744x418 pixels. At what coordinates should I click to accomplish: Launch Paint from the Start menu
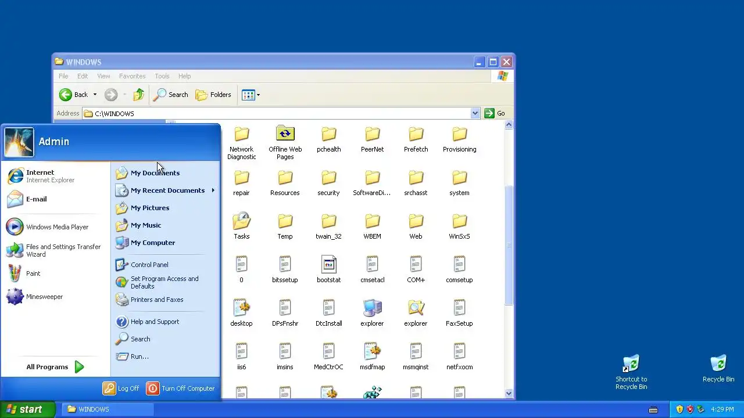[x=55, y=273]
